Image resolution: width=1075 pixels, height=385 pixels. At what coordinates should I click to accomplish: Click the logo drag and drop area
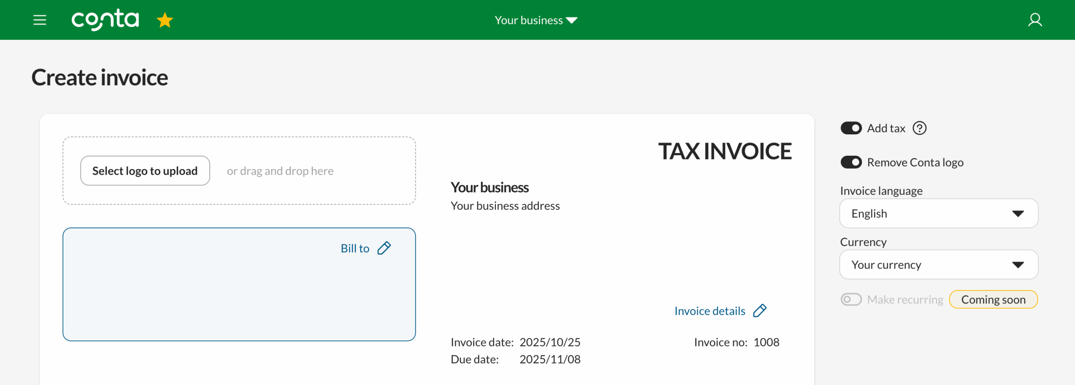[x=280, y=170]
